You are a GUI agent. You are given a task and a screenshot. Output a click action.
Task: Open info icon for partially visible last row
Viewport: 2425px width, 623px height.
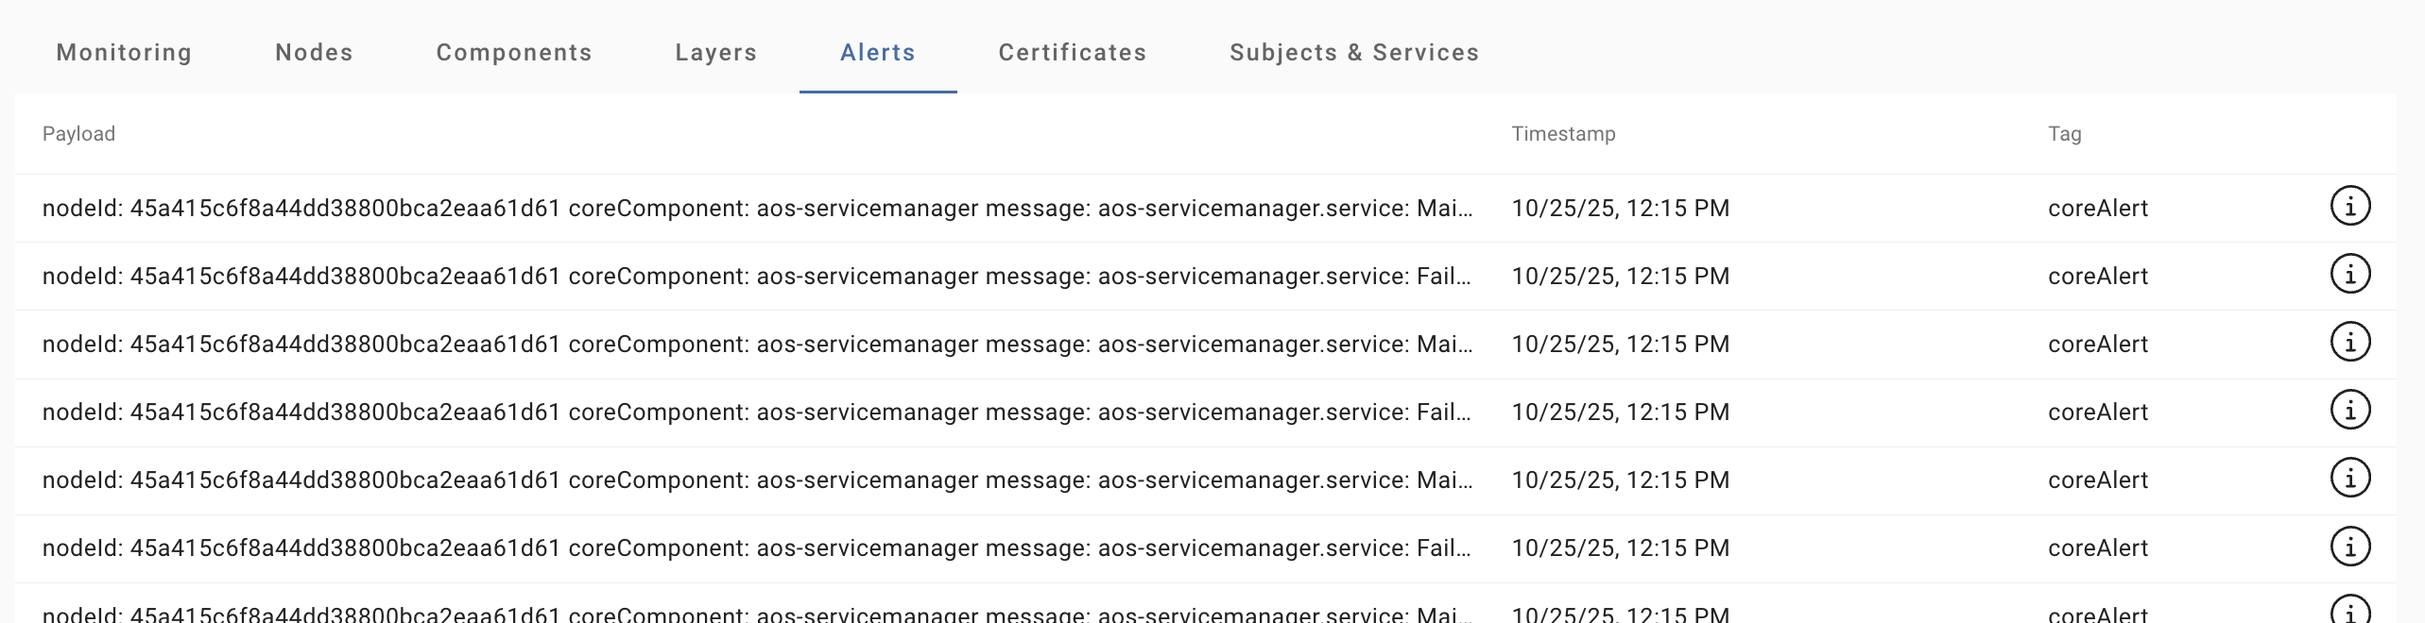[x=2349, y=611]
